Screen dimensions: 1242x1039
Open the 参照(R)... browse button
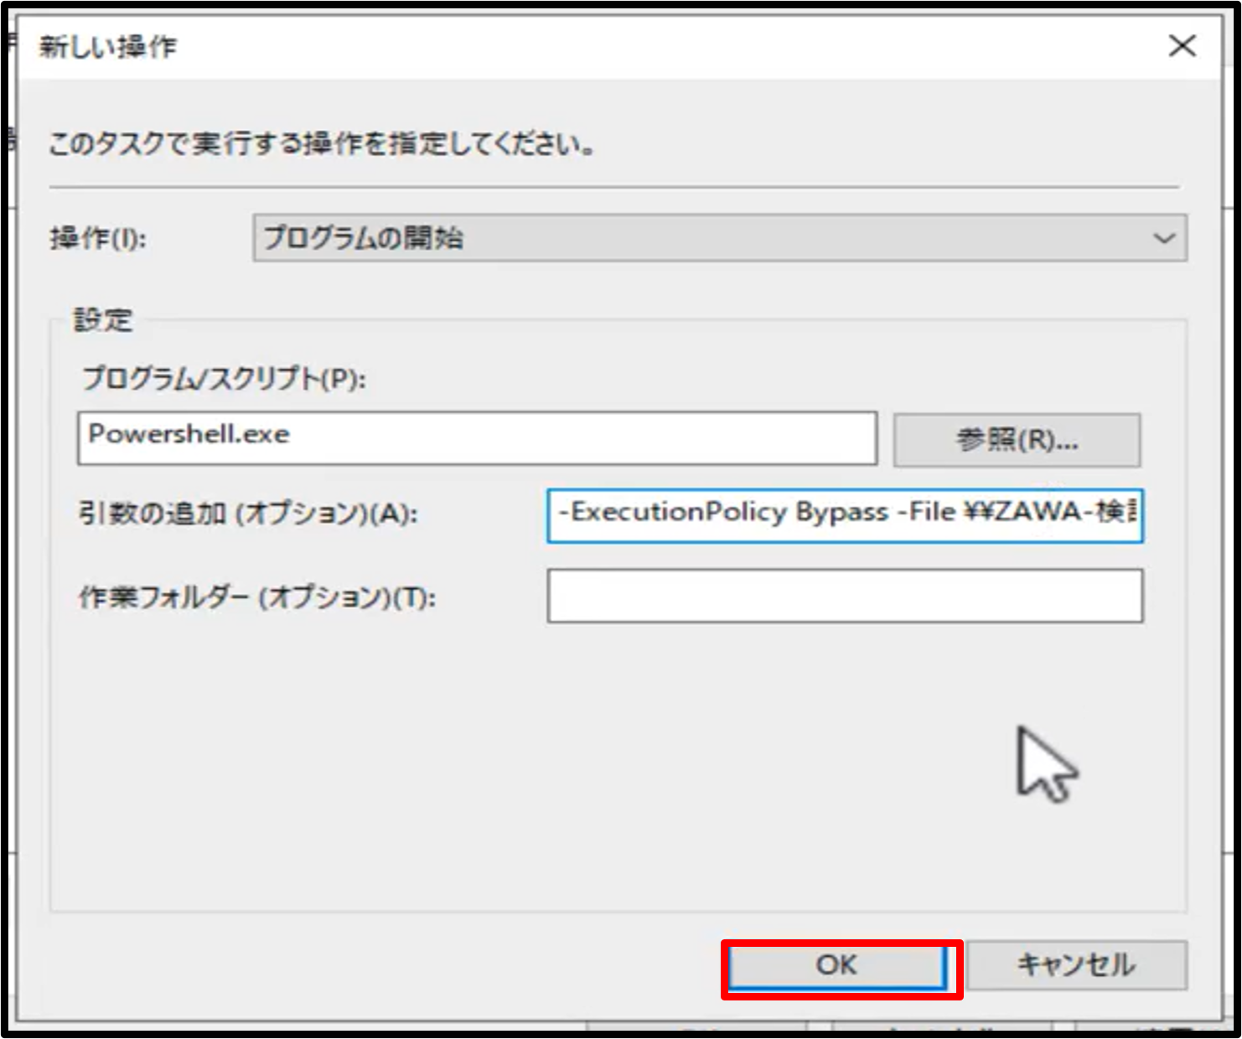[1017, 440]
